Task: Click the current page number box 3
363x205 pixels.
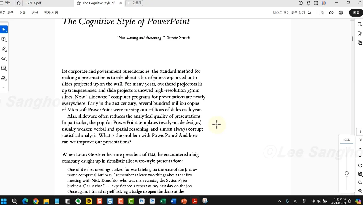Action: [x=360, y=132]
